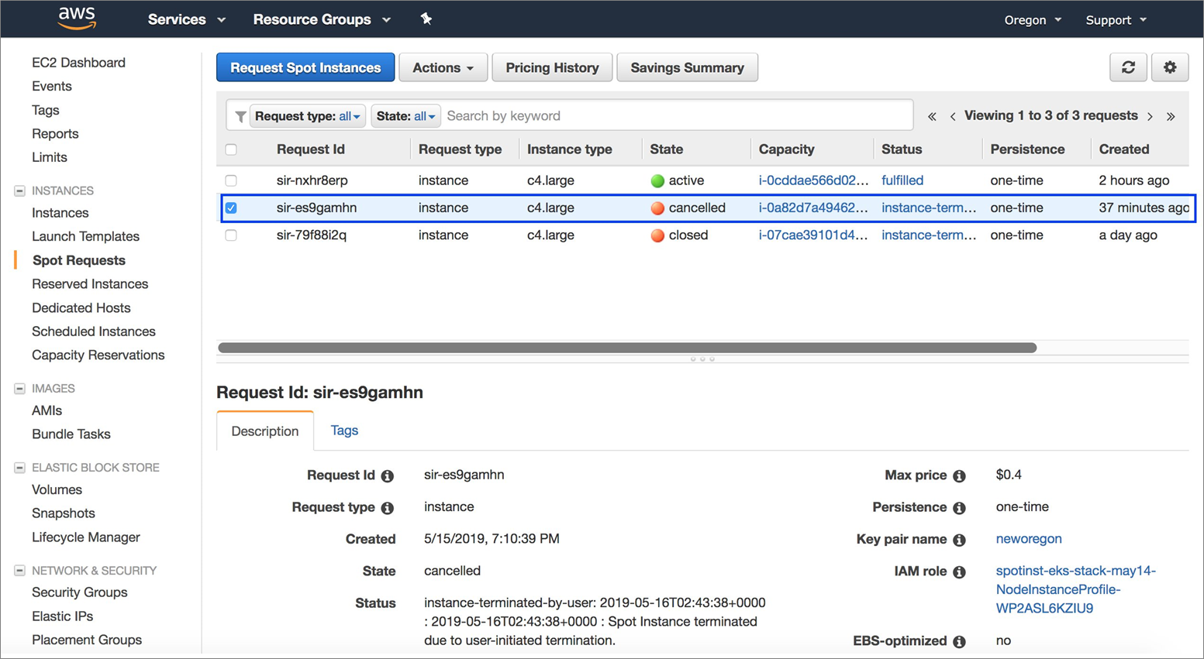Click the filter funnel icon
The height and width of the screenshot is (659, 1204).
240,116
